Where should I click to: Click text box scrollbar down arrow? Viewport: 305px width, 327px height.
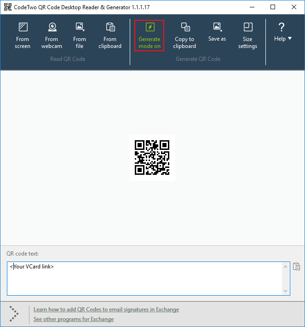(x=285, y=291)
